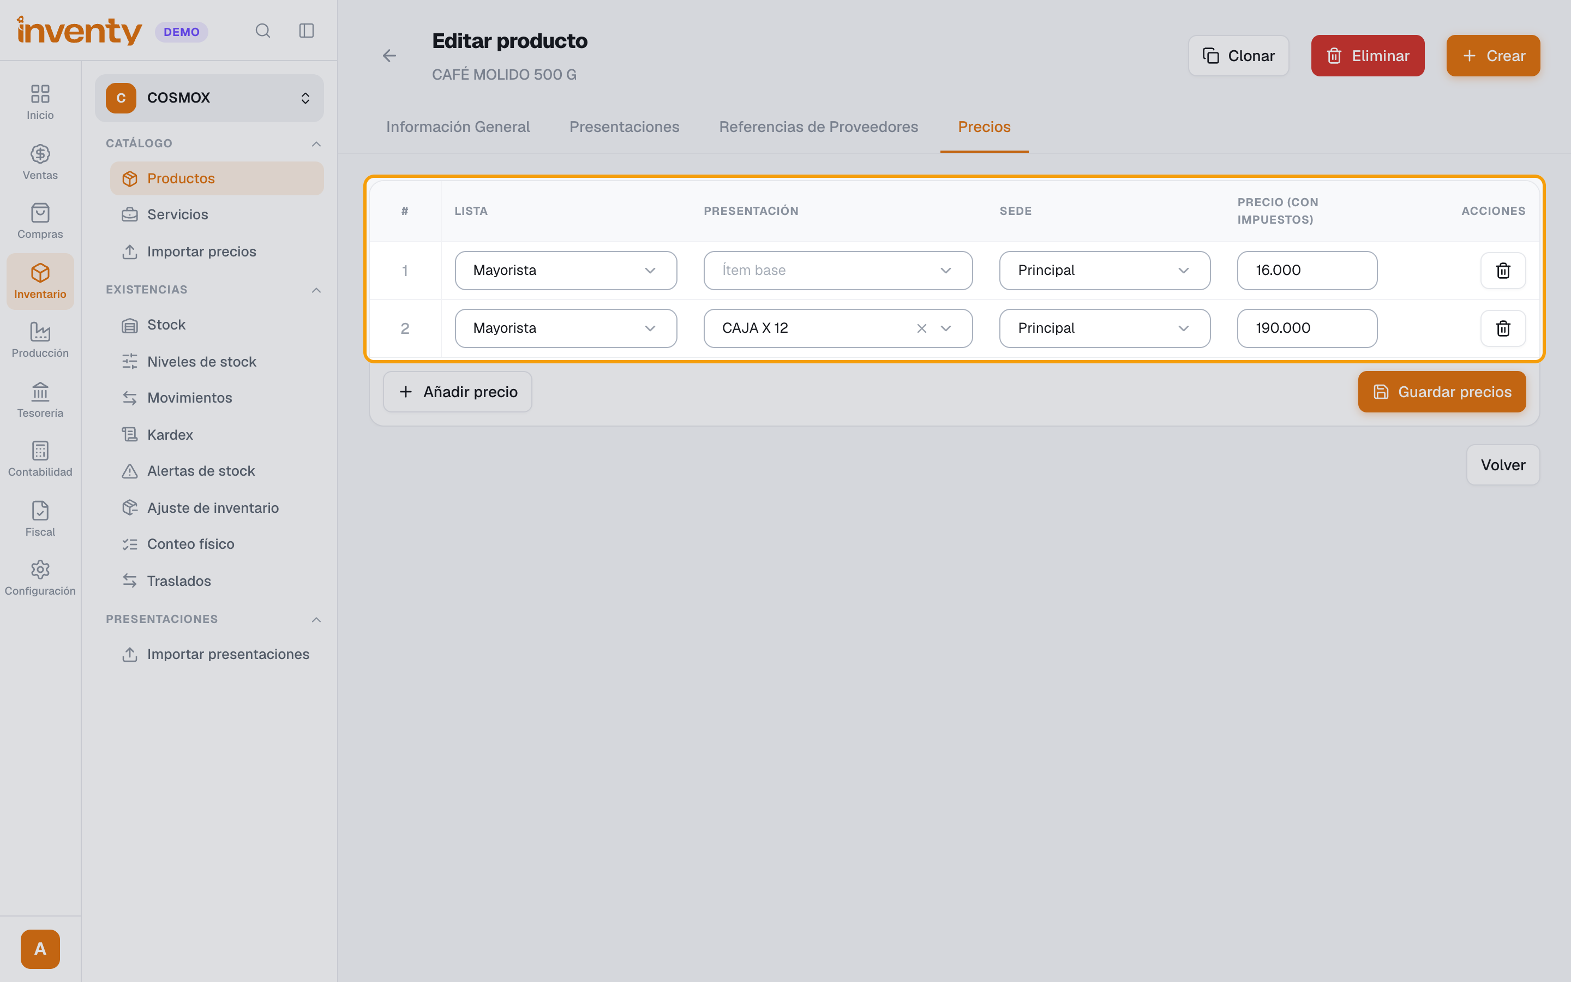Open the Tesorería module
1571x982 pixels.
[x=40, y=400]
